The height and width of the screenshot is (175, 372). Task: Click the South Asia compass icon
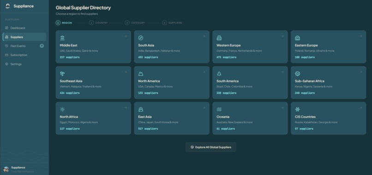tap(141, 38)
